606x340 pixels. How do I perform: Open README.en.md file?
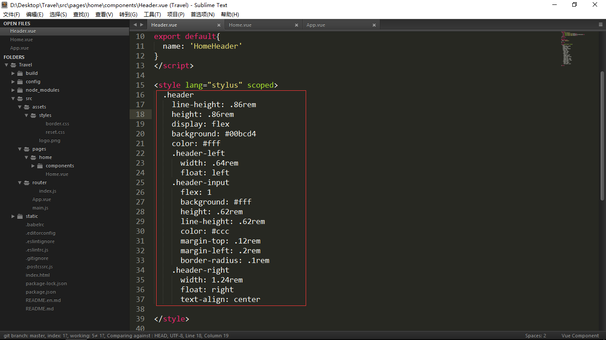click(x=43, y=300)
